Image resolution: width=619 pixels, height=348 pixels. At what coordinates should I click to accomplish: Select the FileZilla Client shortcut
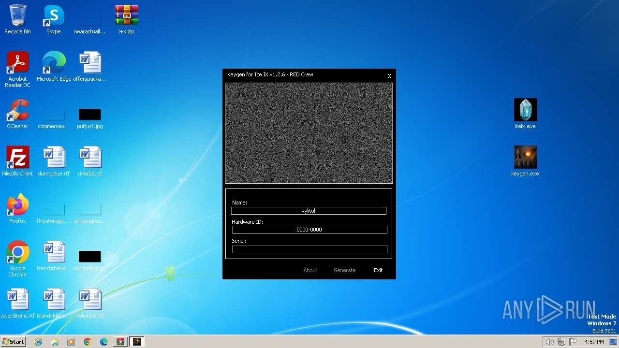pos(17,161)
